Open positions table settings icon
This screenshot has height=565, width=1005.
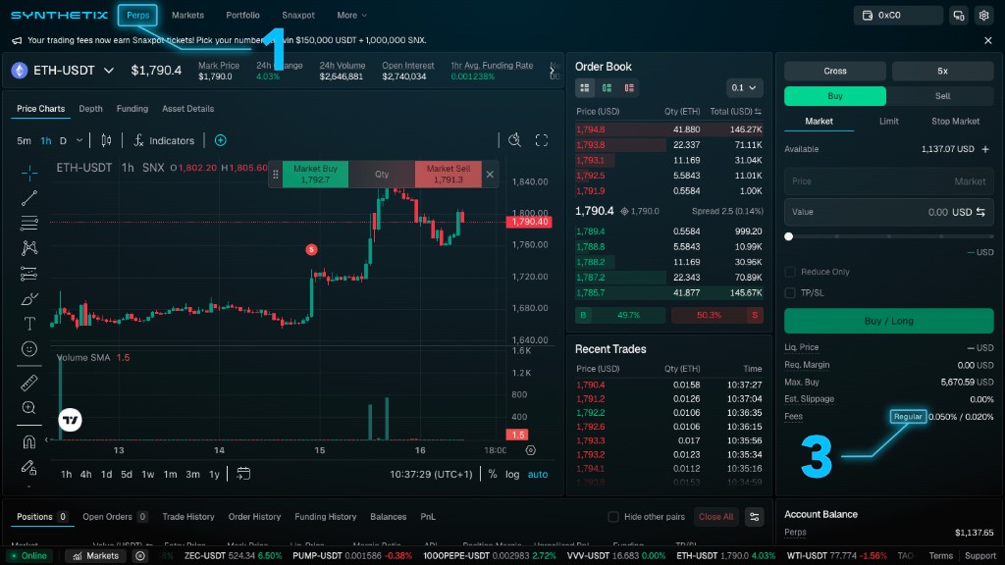pos(755,517)
